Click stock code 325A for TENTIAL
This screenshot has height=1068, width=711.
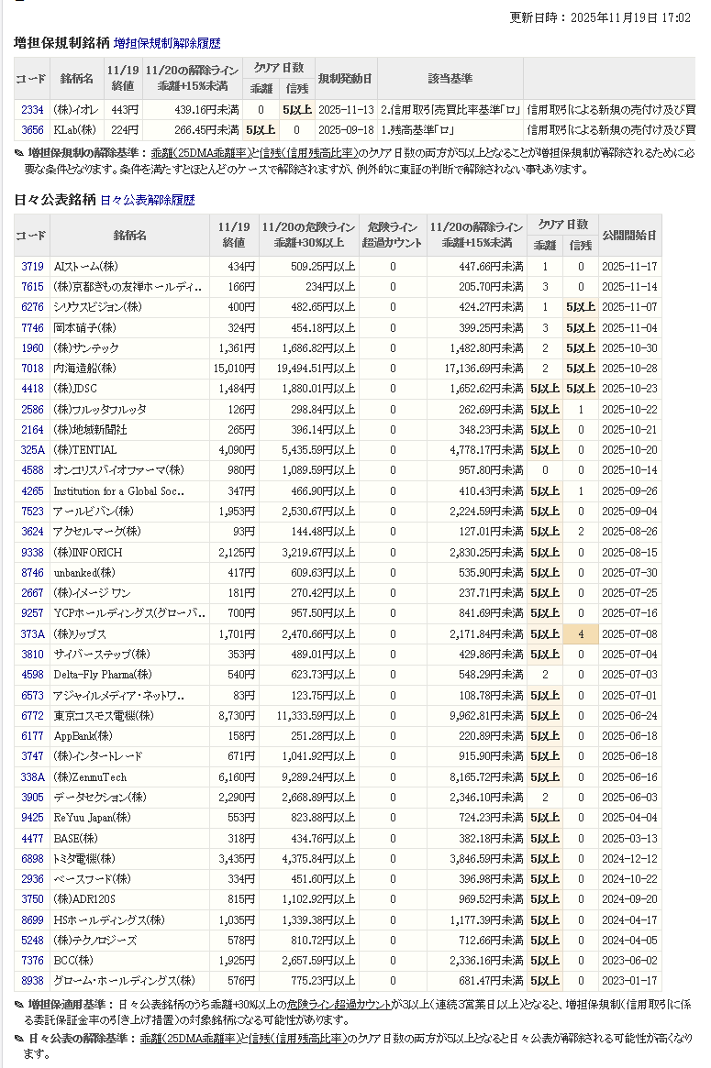pyautogui.click(x=32, y=450)
